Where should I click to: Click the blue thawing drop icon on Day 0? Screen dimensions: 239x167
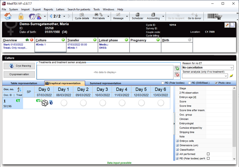coord(51,102)
